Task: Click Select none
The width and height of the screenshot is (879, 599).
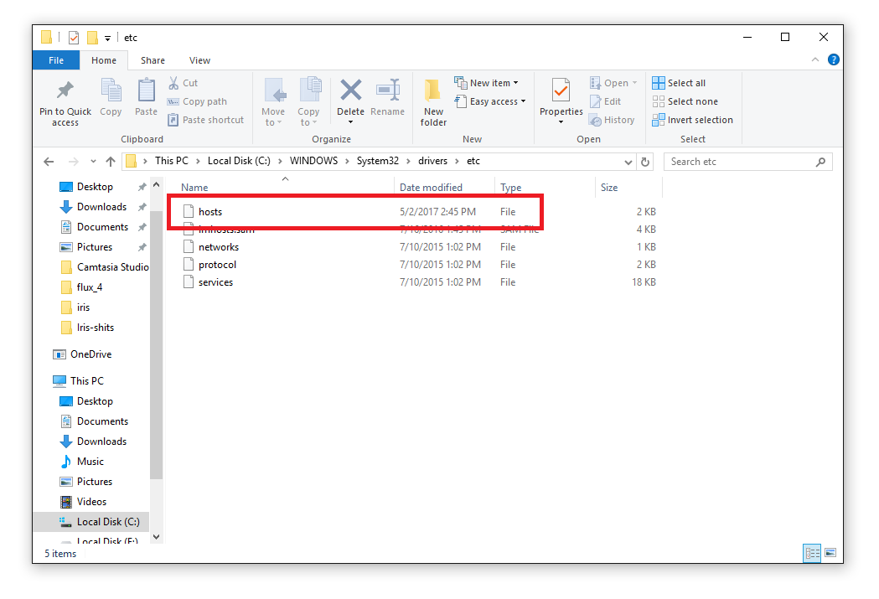Action: tap(685, 101)
